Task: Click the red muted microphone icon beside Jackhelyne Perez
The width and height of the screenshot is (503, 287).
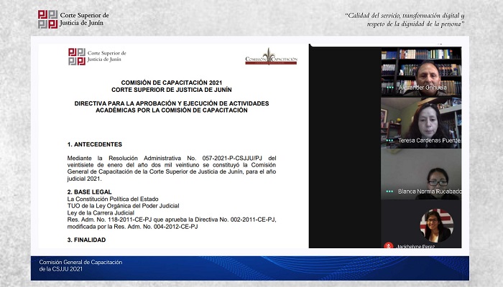Action: click(389, 245)
